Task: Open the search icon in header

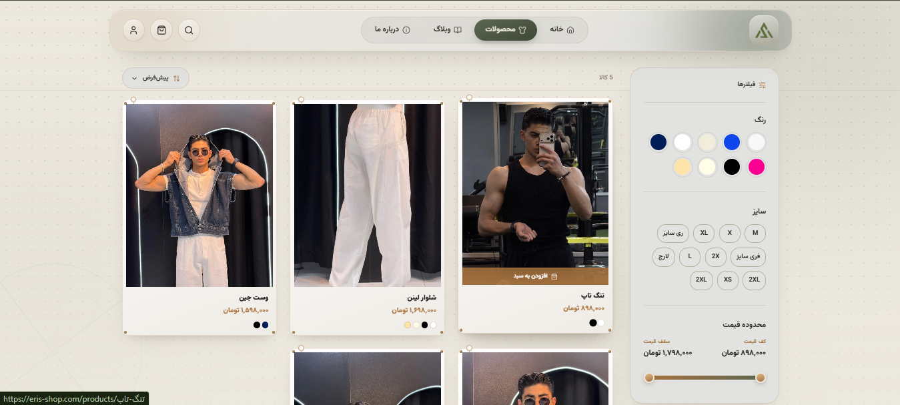Action: [x=189, y=30]
